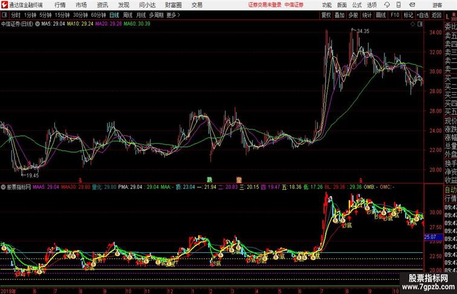
Task: Open the 功能 menu
Action: pos(327,5)
